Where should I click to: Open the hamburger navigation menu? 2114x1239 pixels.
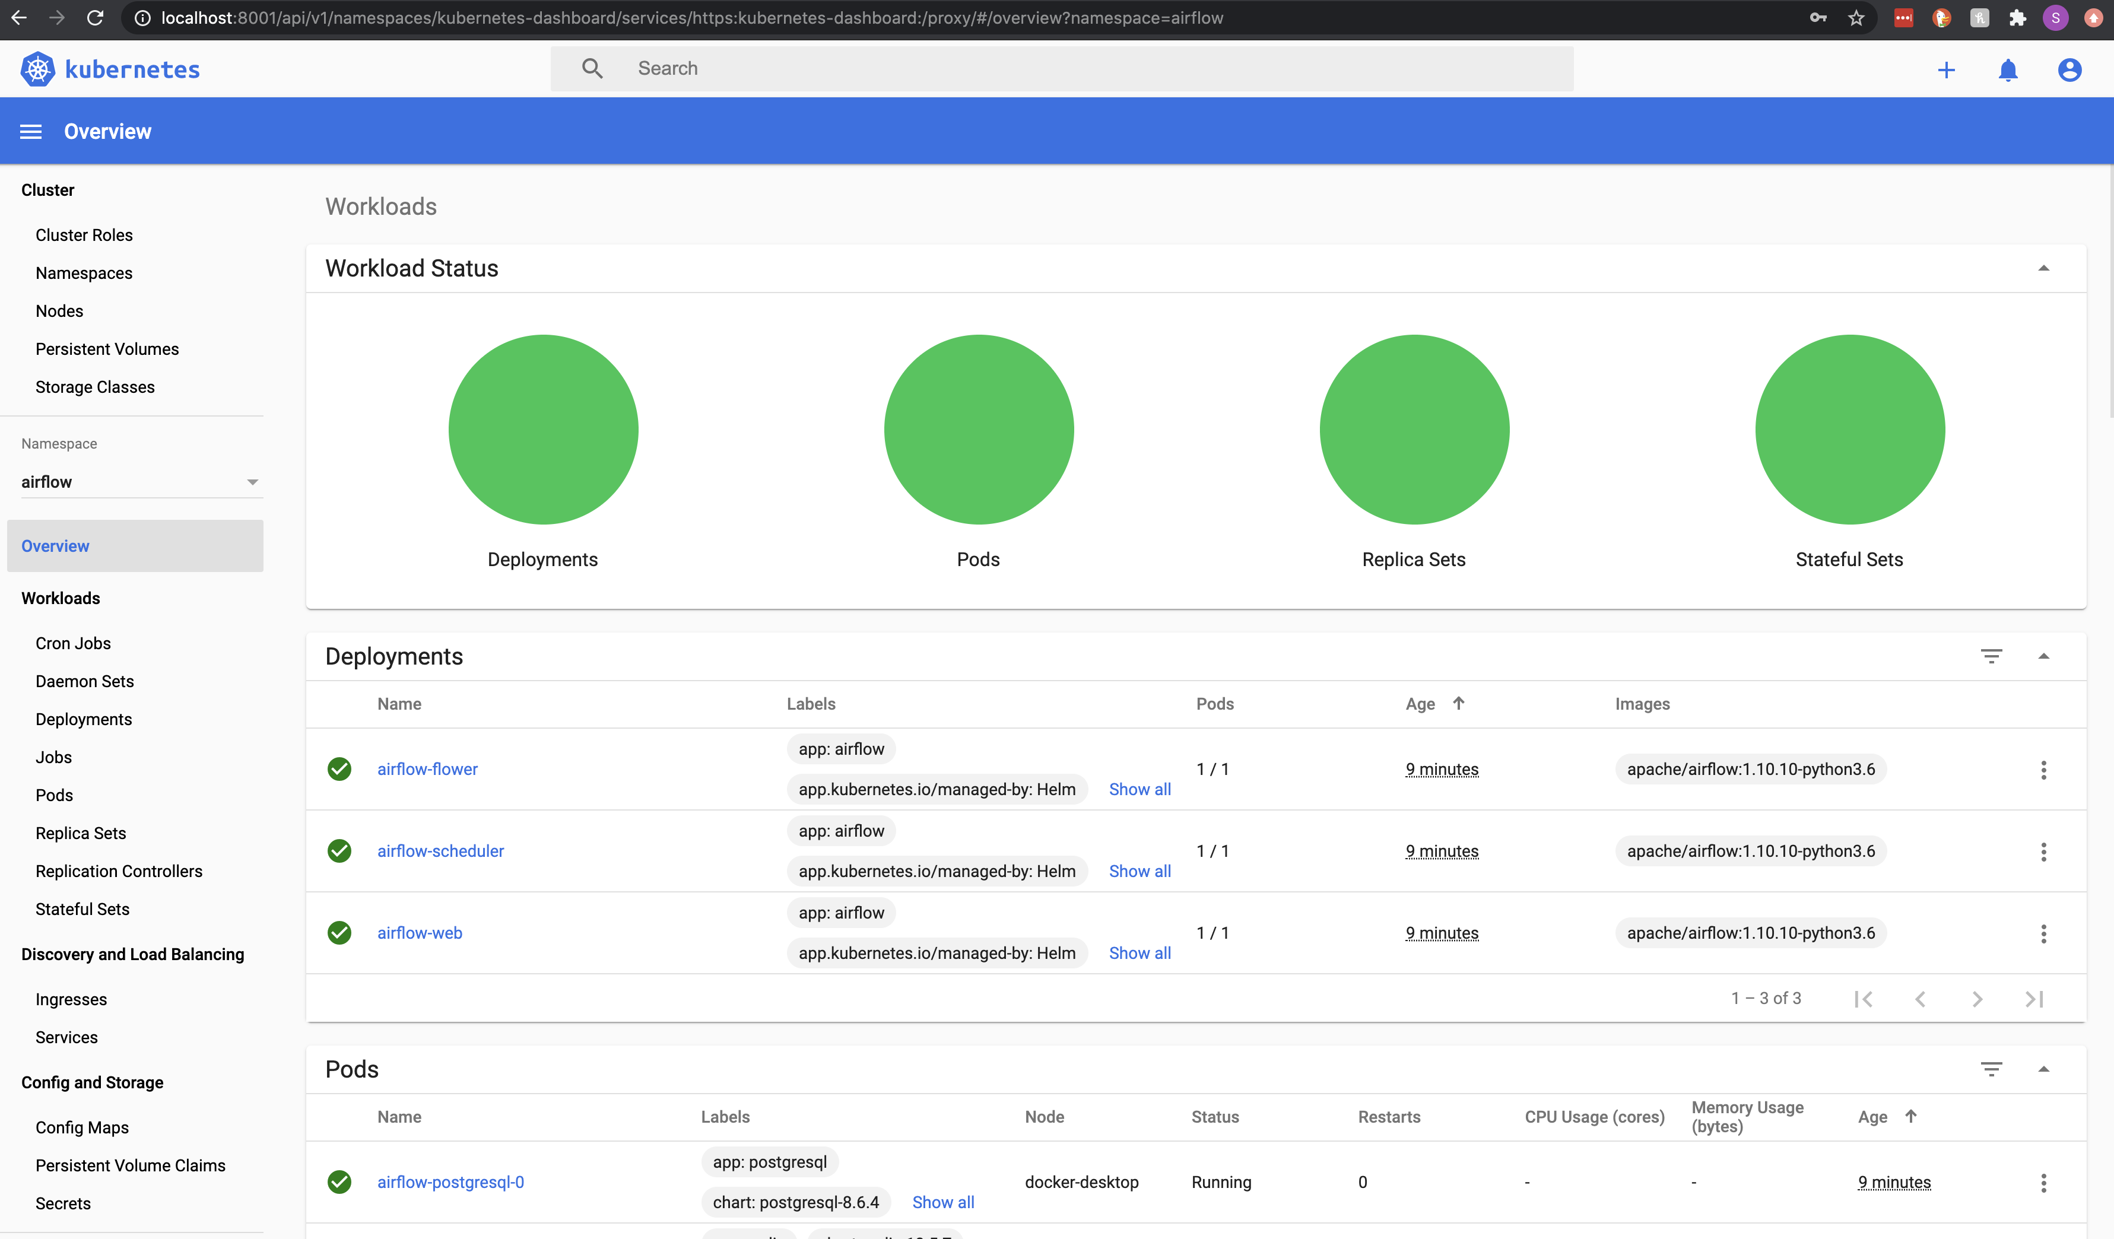coord(31,132)
